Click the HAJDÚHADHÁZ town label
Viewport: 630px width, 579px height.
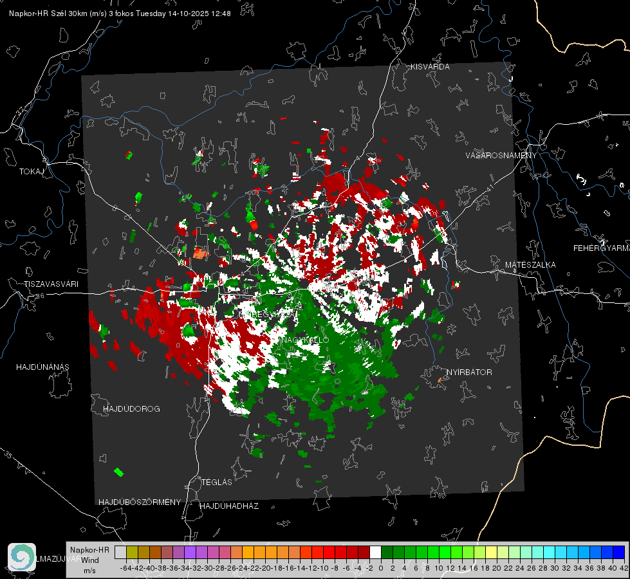click(229, 506)
